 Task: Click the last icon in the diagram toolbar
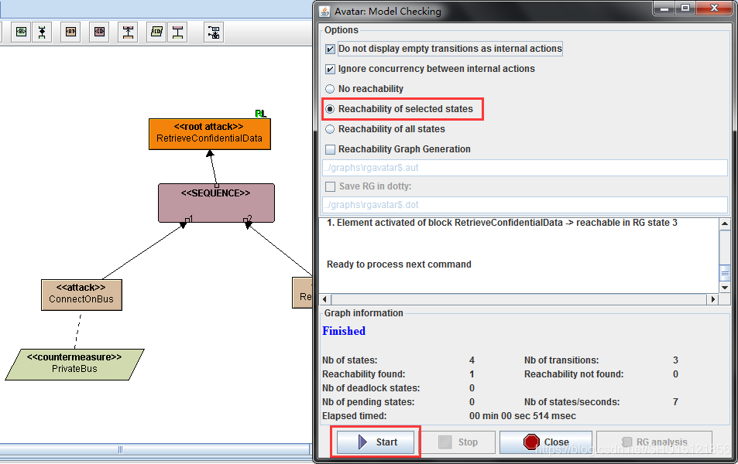(x=214, y=32)
